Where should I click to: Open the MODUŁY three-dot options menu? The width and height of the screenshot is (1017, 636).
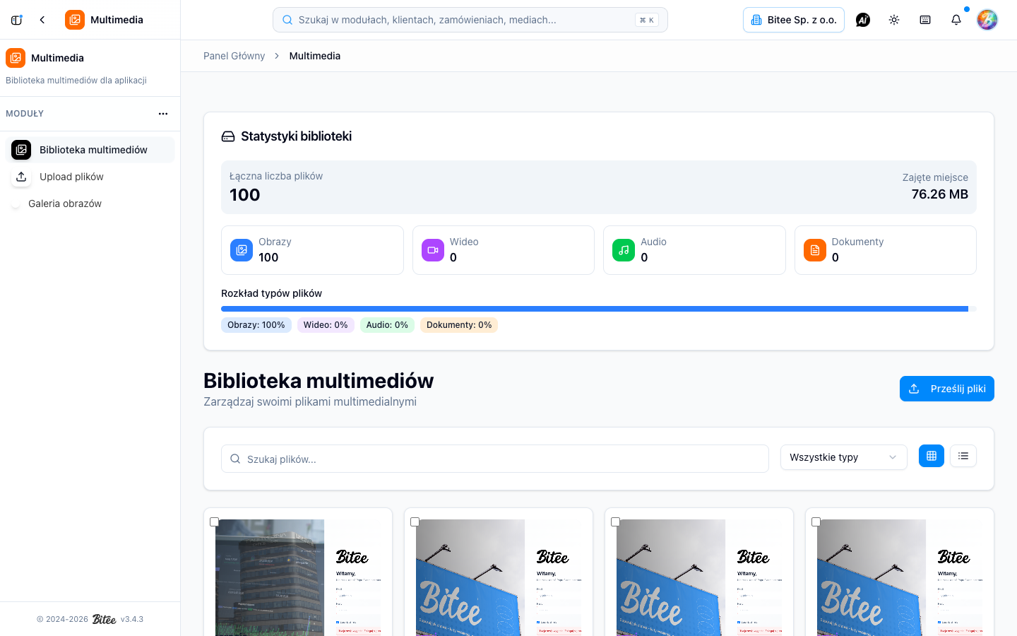click(x=163, y=114)
